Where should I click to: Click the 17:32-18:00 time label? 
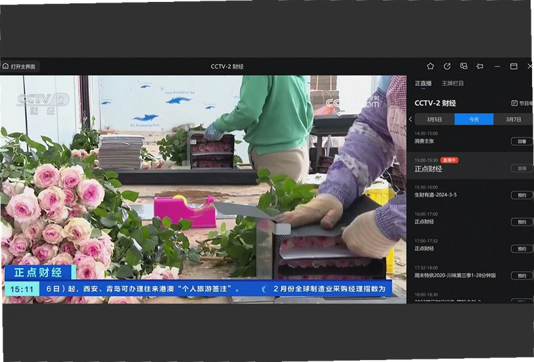click(x=426, y=268)
